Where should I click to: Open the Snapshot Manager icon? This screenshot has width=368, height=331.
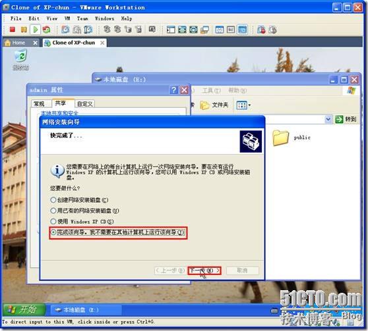(88, 30)
